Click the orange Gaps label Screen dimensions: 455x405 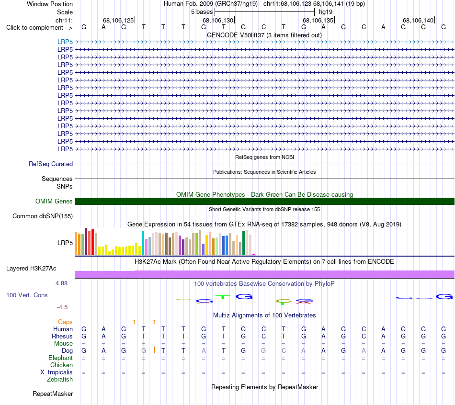(65, 322)
